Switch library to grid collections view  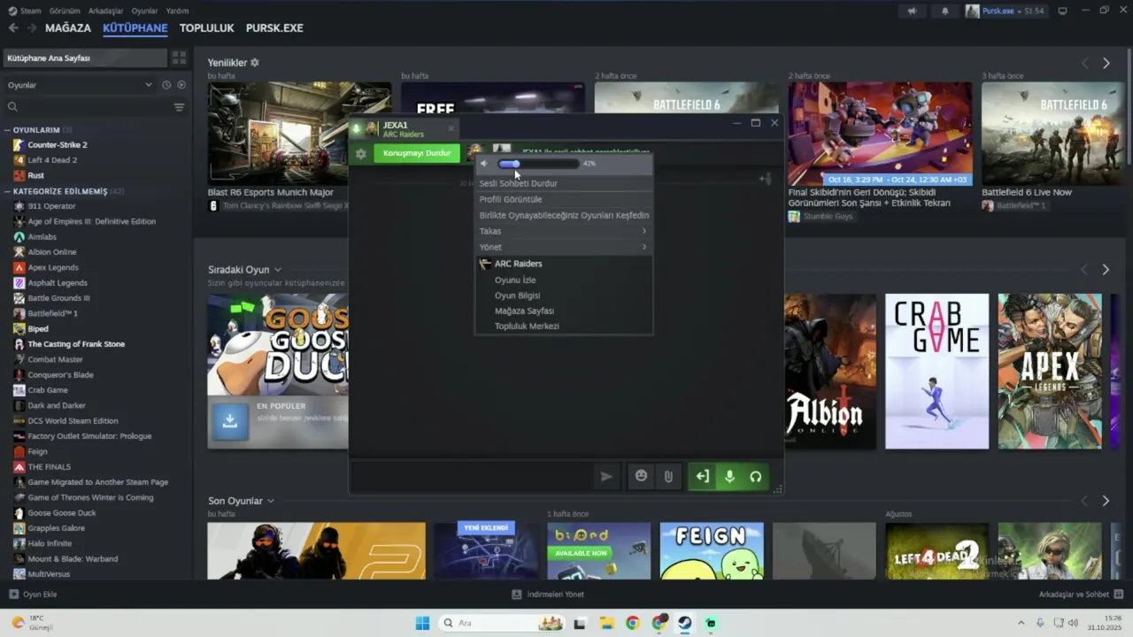[x=180, y=58]
